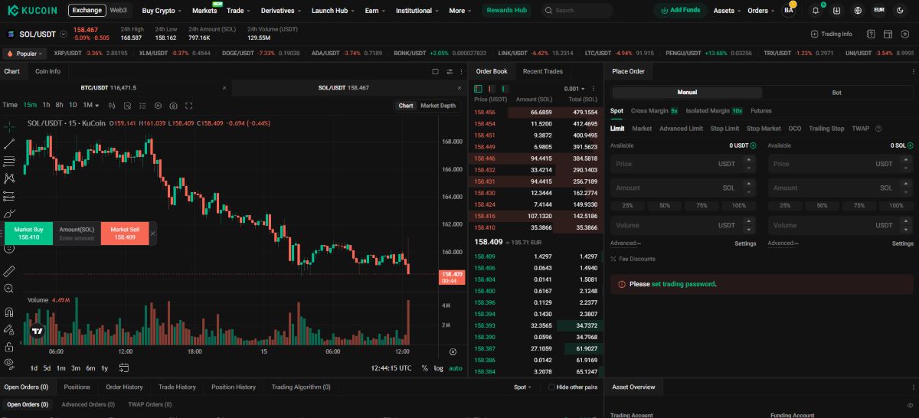
Task: Toggle percent scale on chart
Action: pos(425,368)
